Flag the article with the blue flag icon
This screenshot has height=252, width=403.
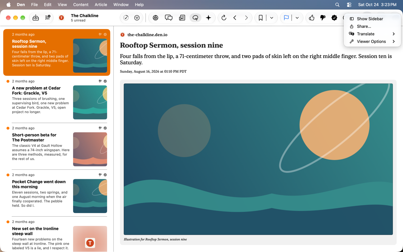pyautogui.click(x=286, y=18)
